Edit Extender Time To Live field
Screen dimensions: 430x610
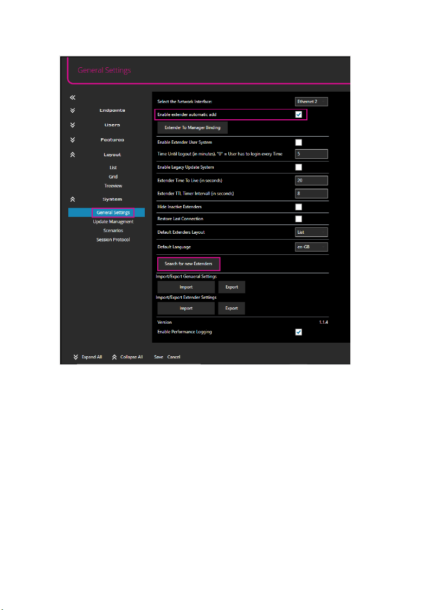311,181
